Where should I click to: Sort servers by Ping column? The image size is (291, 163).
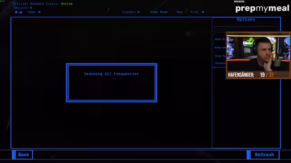coord(194,12)
